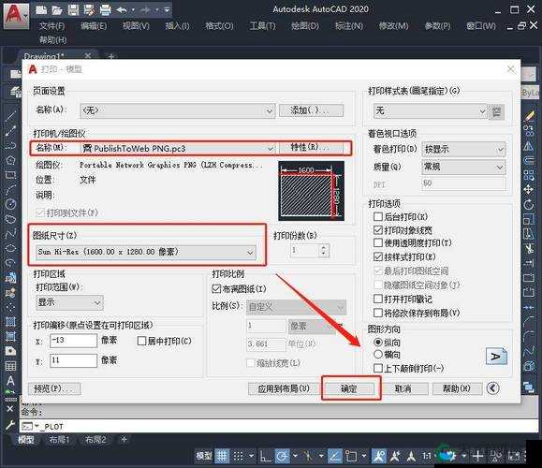Select the Trim scissors tool in right toolbar
The width and height of the screenshot is (542, 468).
[529, 249]
